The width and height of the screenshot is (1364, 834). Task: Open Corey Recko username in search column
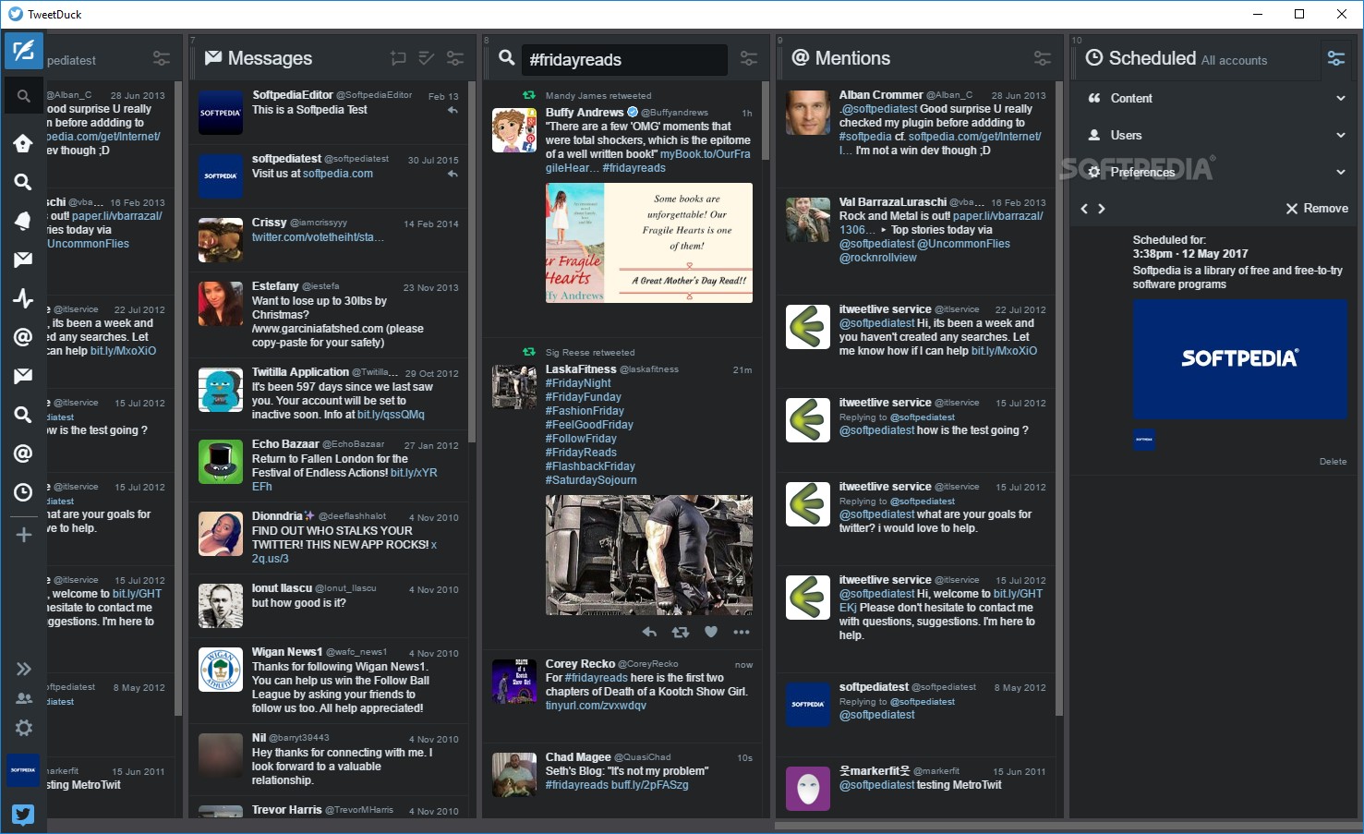580,664
